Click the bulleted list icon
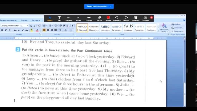197x111 pixels. 44,26
